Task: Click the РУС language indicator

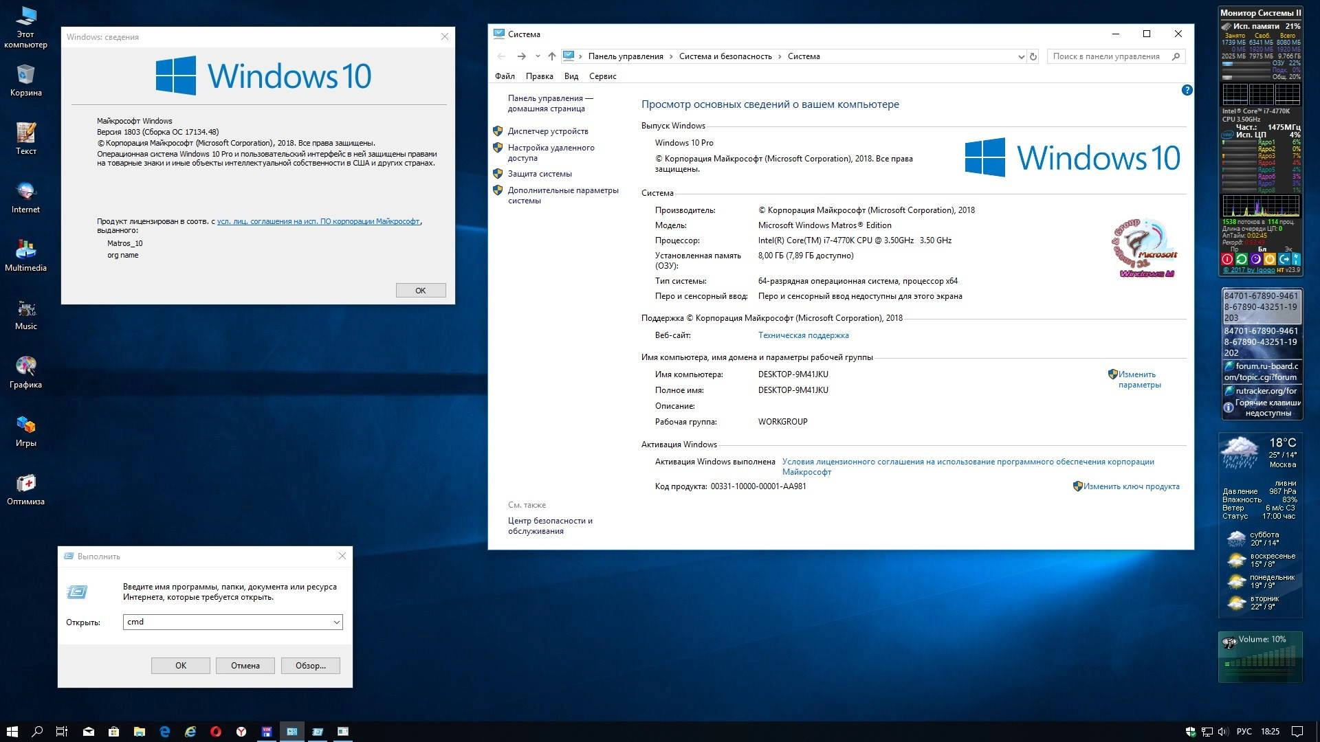Action: [x=1244, y=732]
